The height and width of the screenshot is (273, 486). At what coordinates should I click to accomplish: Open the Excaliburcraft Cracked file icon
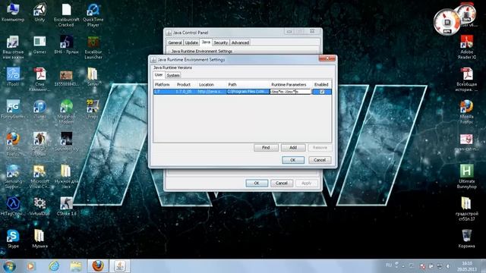66,15
